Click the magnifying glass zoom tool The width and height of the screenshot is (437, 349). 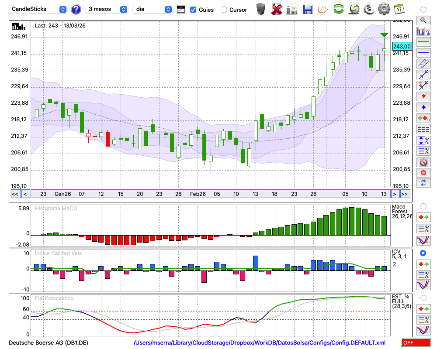tap(423, 20)
